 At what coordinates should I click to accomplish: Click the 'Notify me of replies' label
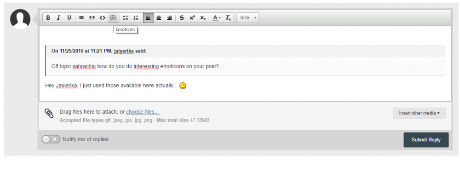(x=86, y=139)
